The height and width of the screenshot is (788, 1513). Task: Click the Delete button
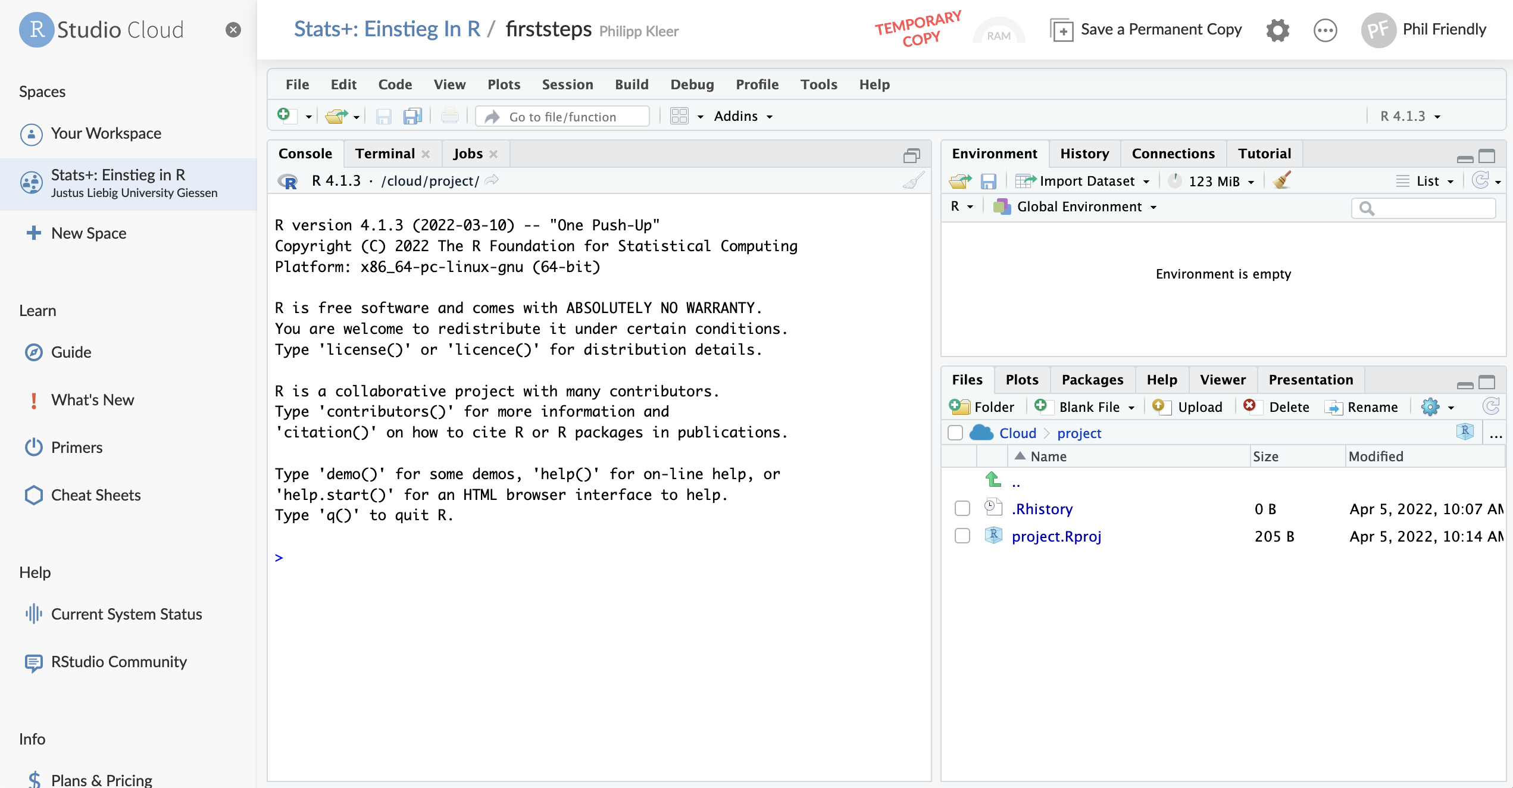pyautogui.click(x=1277, y=407)
